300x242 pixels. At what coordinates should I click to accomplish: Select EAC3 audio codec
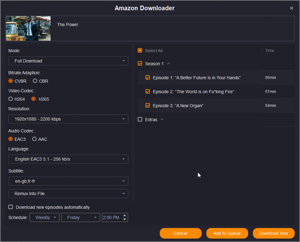tap(17, 139)
